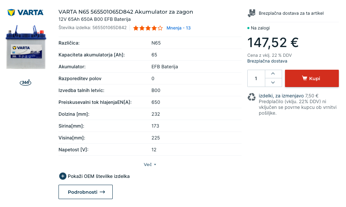Click the 'Dolzina [mm]:' value 232
Viewport: 346px width, 207px height.
point(155,114)
